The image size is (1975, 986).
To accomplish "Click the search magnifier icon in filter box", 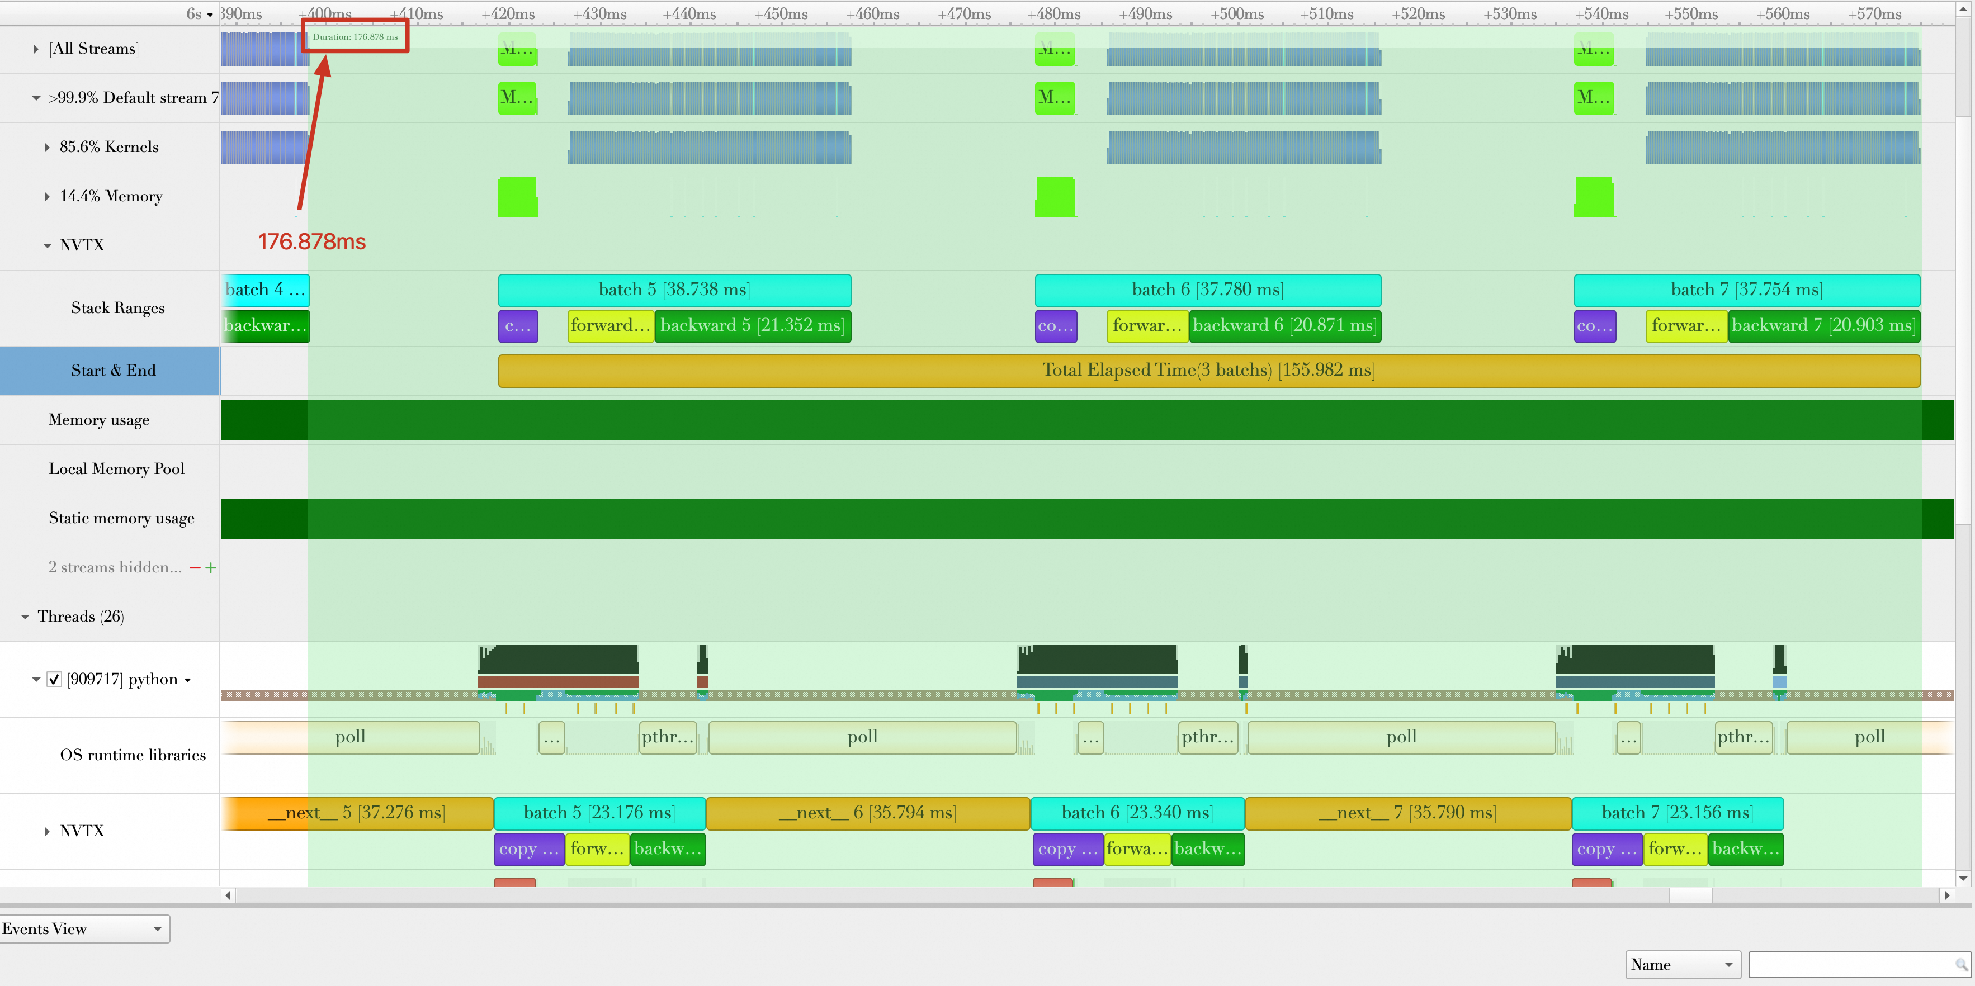I will coord(1960,965).
